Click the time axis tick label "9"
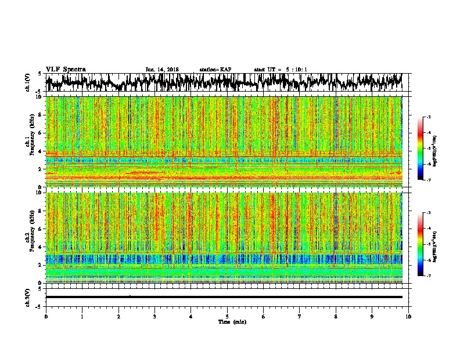 click(372, 317)
